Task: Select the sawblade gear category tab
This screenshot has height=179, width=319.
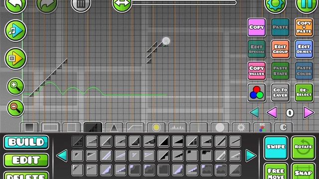Action: click(x=241, y=127)
